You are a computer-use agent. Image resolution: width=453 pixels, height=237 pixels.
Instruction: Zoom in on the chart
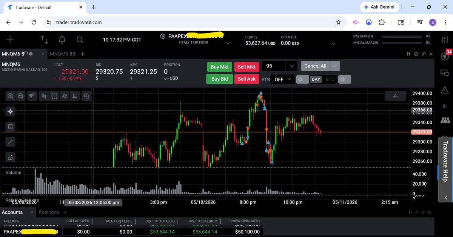(10, 96)
